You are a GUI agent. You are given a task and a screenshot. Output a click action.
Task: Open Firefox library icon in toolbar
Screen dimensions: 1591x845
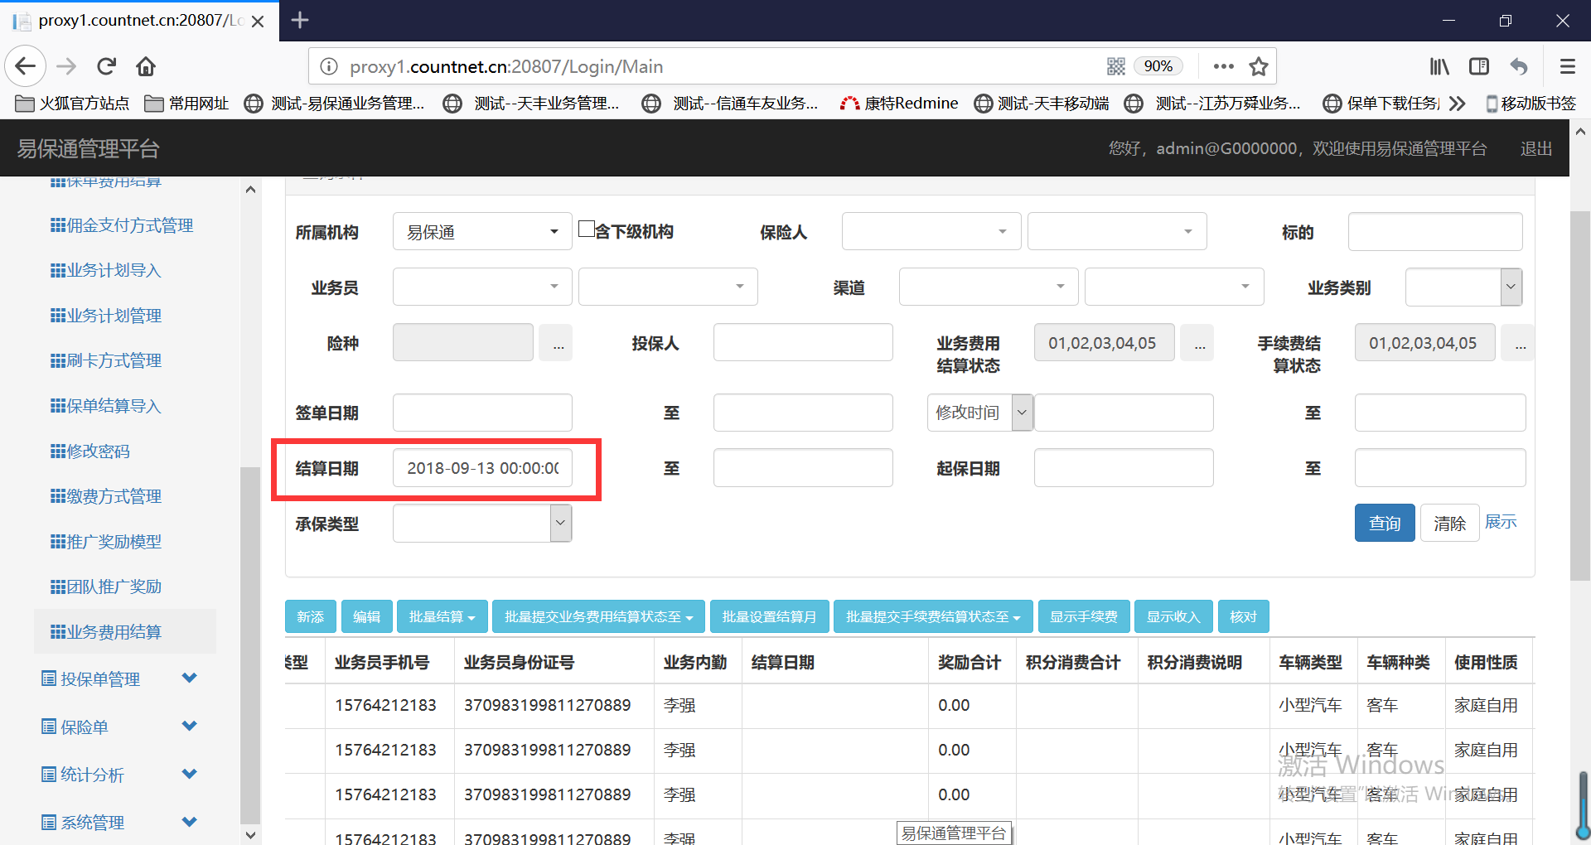pos(1439,66)
